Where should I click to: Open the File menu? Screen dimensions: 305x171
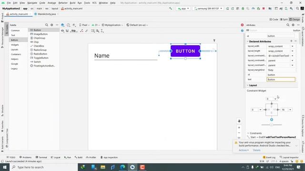pyautogui.click(x=9, y=3)
